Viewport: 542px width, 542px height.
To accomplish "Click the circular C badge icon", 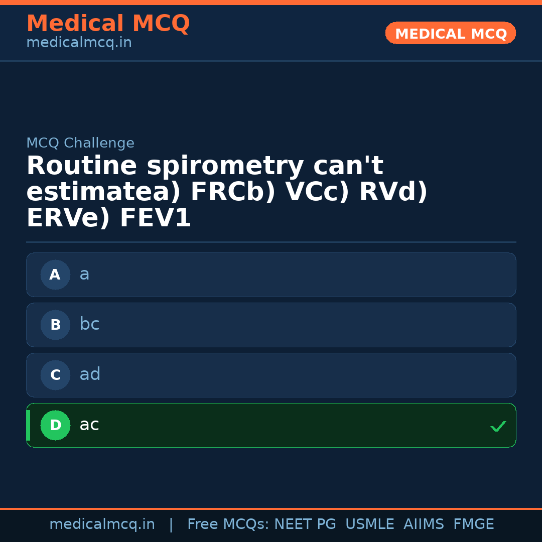I will 55,375.
